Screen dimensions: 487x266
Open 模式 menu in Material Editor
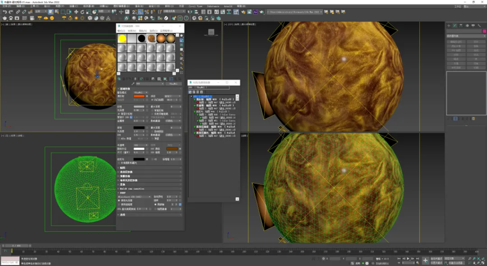pos(120,31)
